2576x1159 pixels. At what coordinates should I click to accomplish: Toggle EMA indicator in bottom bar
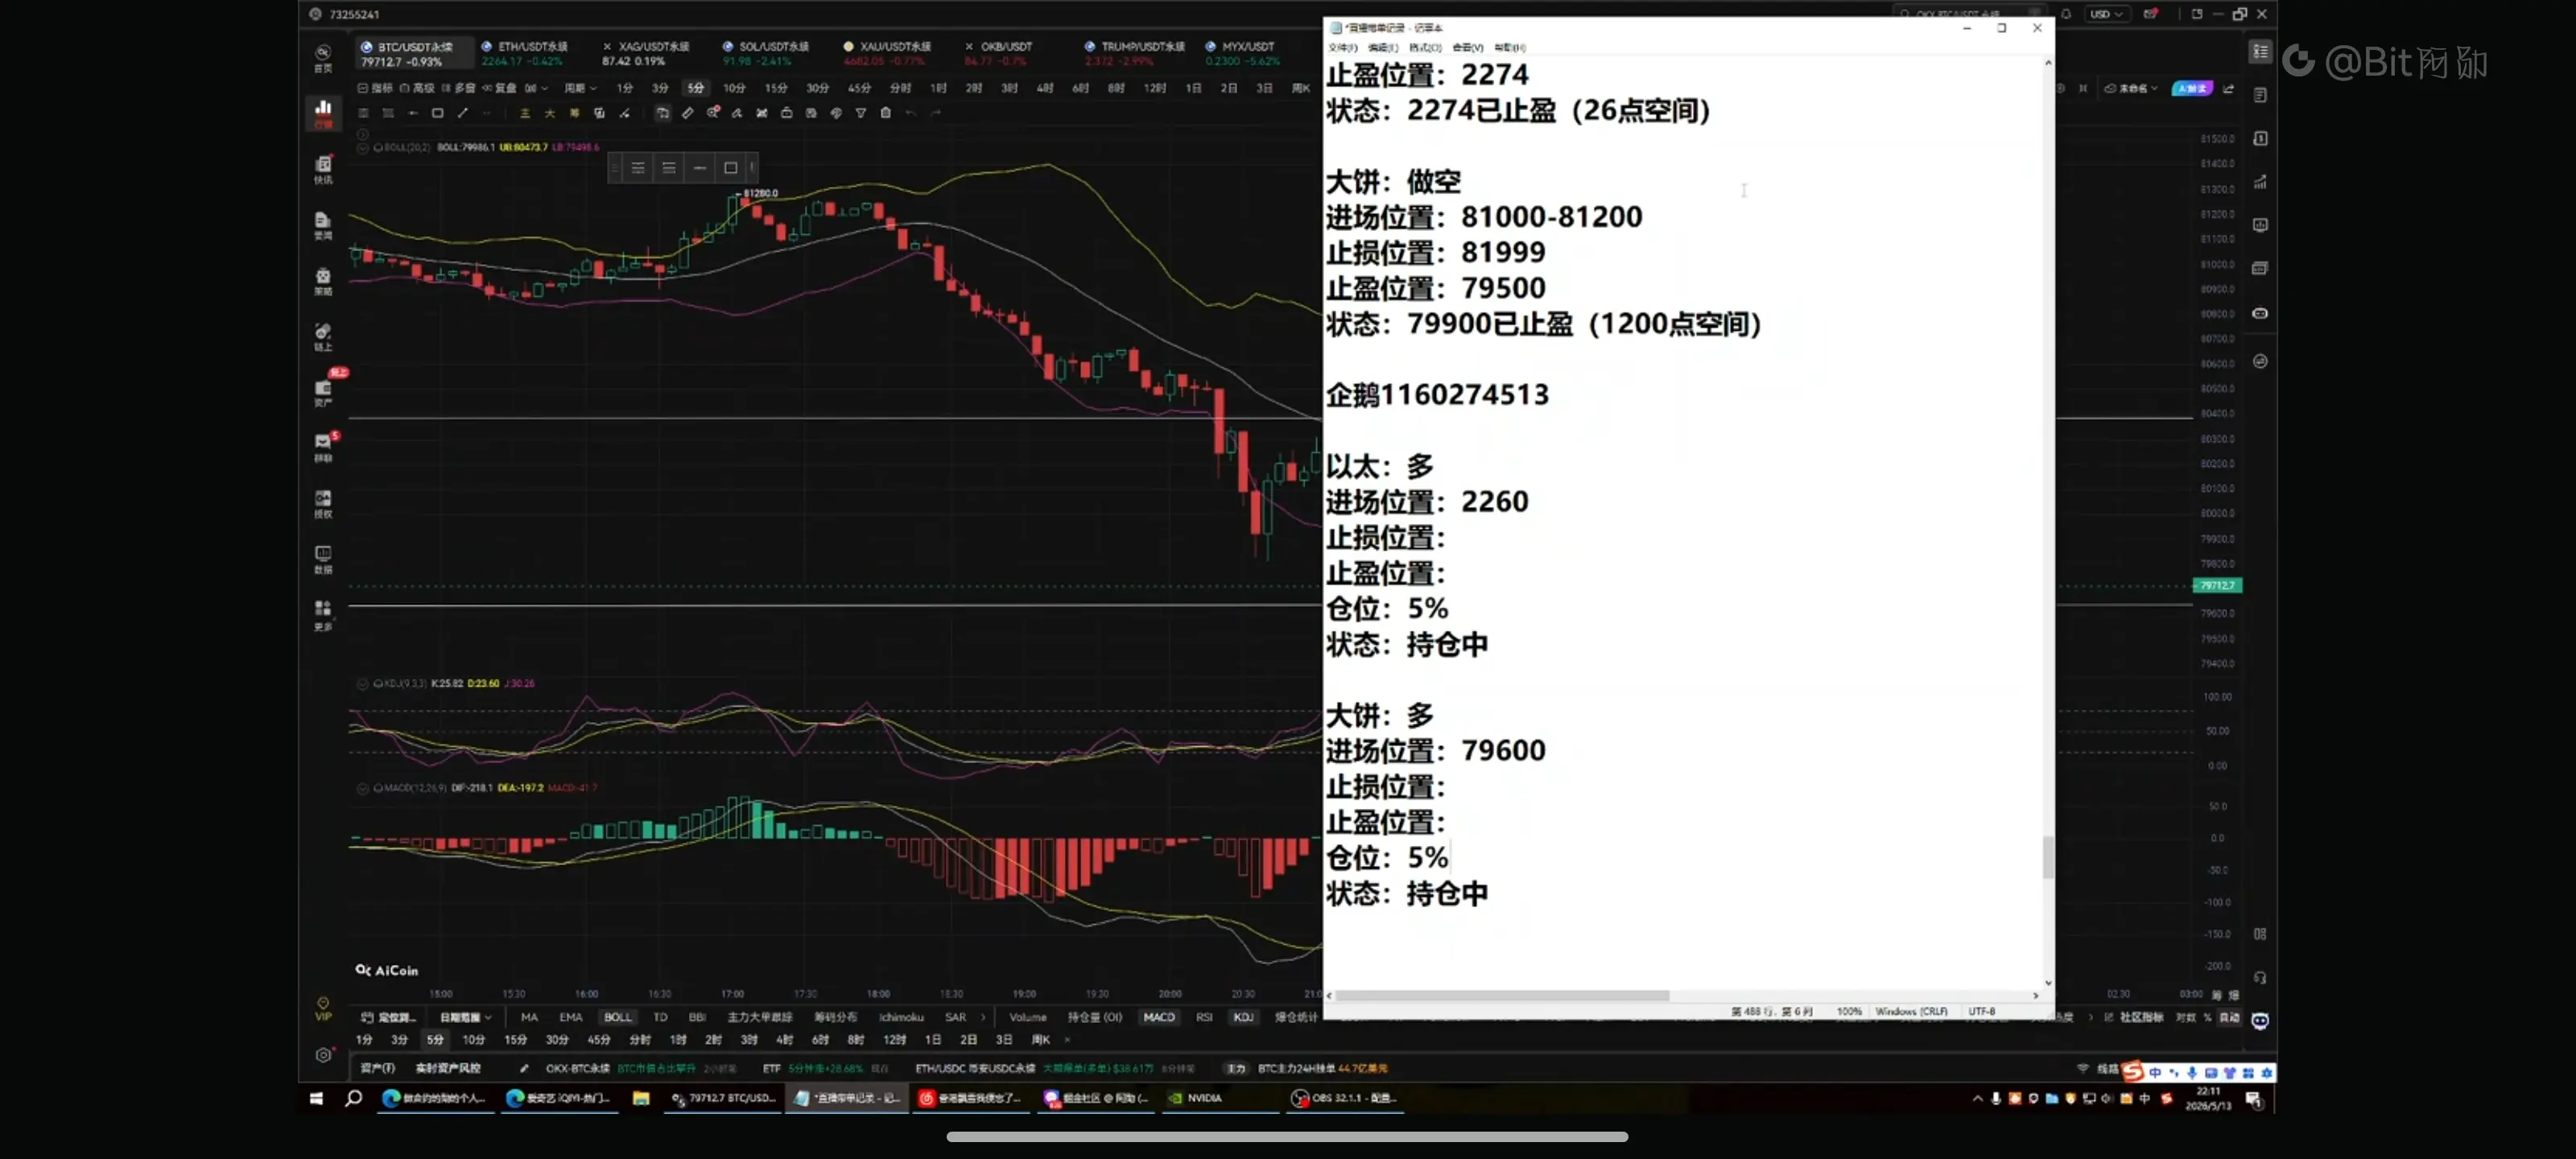[x=570, y=1017]
